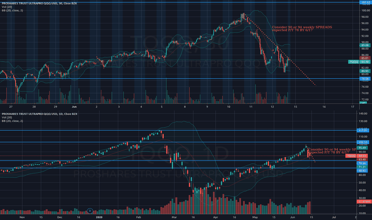This screenshot has width=372, height=220.
Task: Click the Apr label on the daily time axis
Action: pos(216,217)
